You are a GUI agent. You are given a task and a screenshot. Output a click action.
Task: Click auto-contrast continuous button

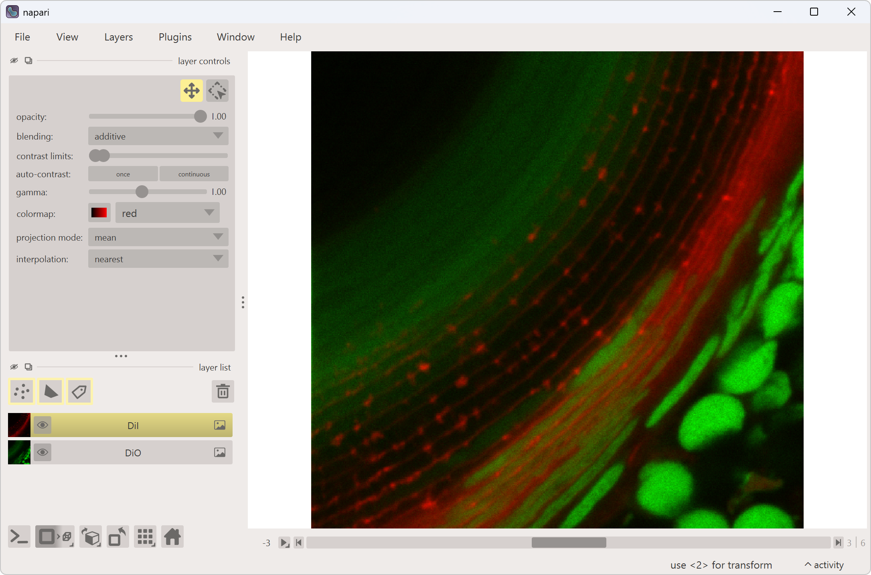coord(194,174)
